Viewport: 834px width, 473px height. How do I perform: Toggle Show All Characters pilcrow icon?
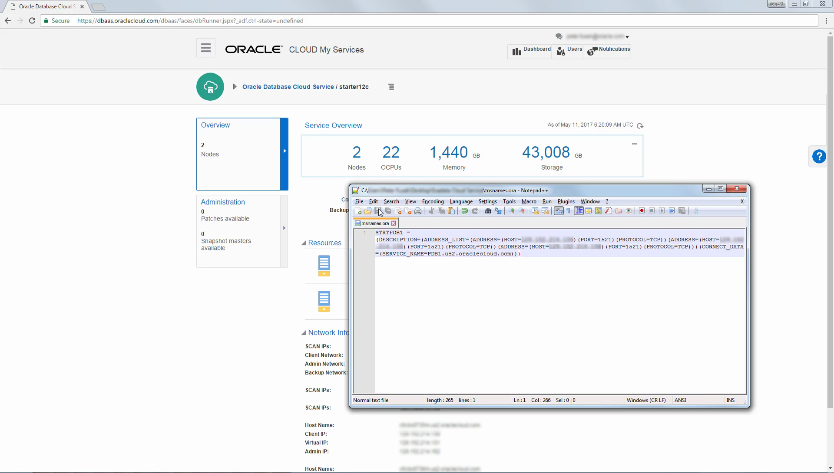coord(568,211)
